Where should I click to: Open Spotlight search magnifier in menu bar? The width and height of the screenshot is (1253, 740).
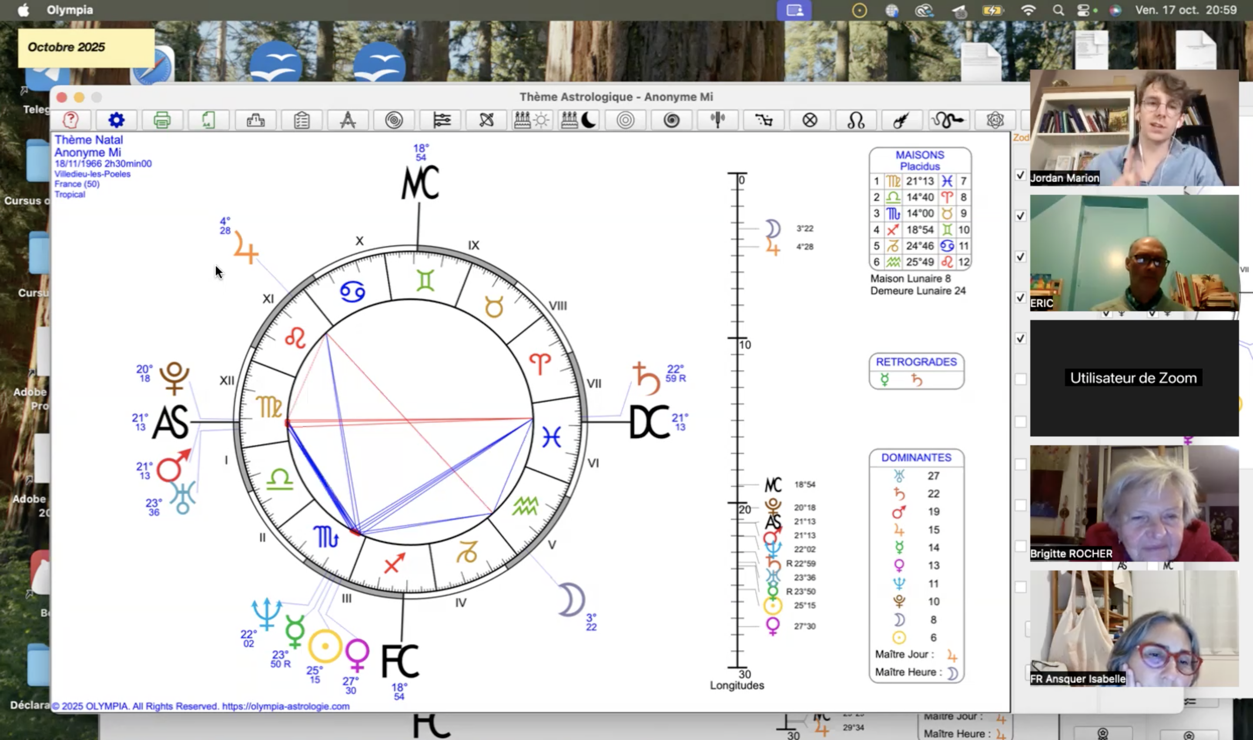[x=1059, y=10]
